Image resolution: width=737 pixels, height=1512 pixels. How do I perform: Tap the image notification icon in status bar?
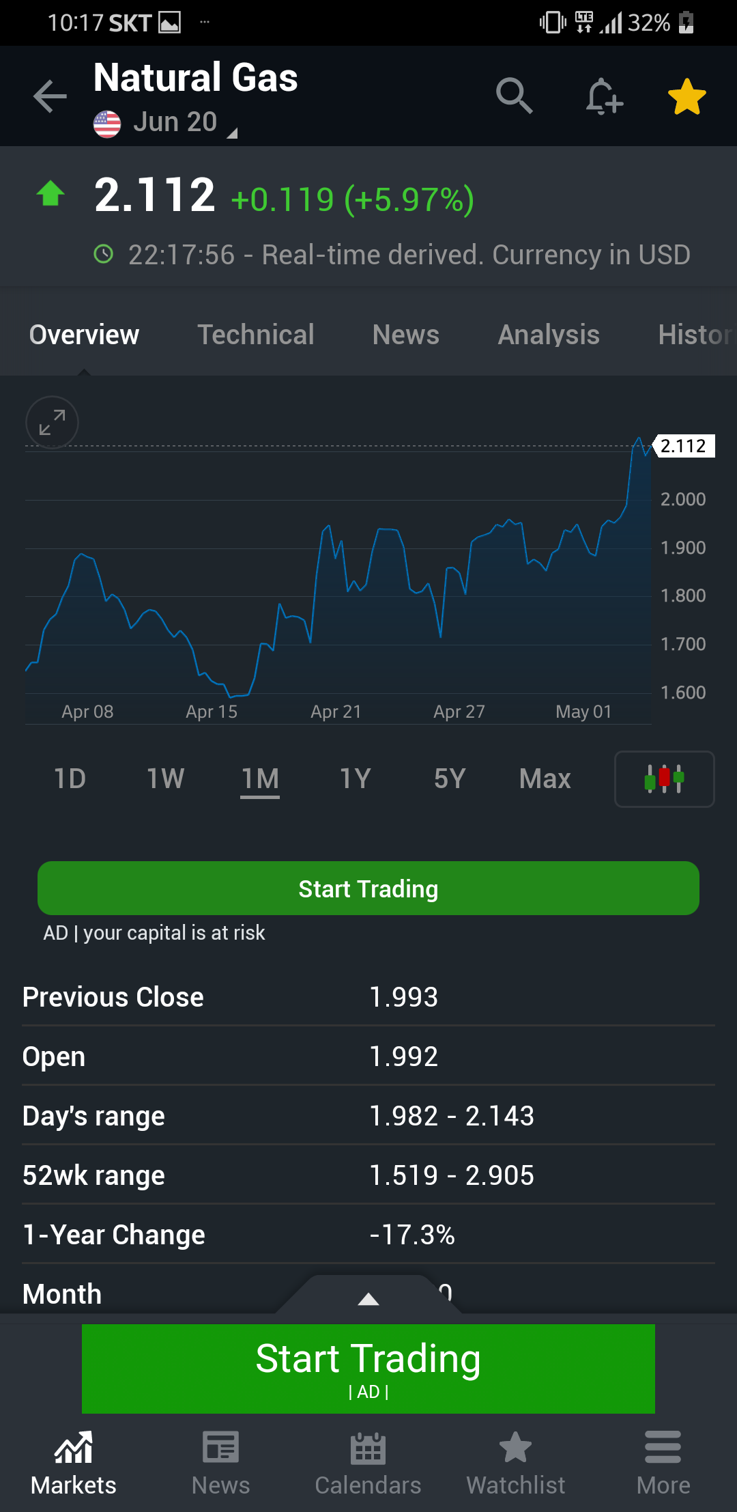(x=170, y=23)
